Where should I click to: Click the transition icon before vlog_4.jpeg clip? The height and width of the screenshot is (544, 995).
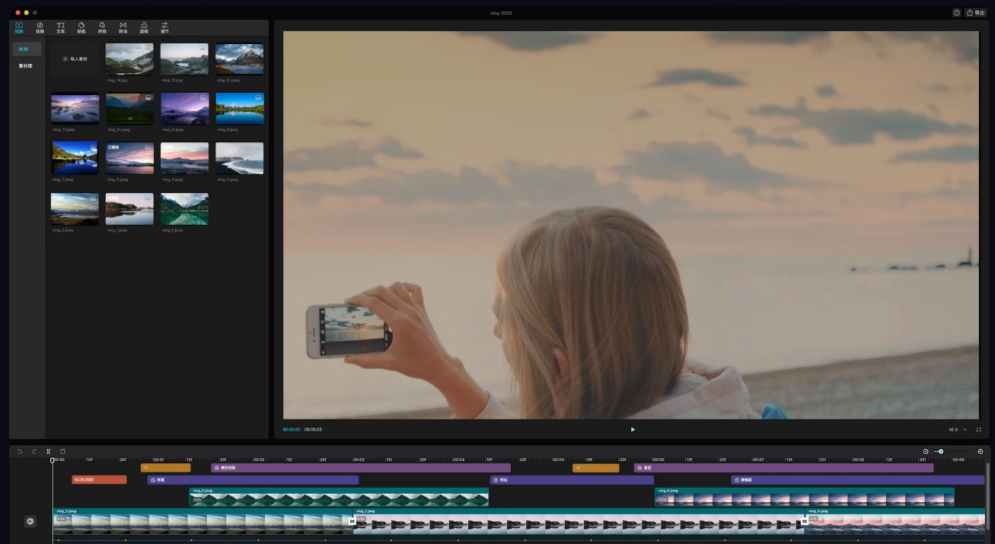(x=805, y=521)
